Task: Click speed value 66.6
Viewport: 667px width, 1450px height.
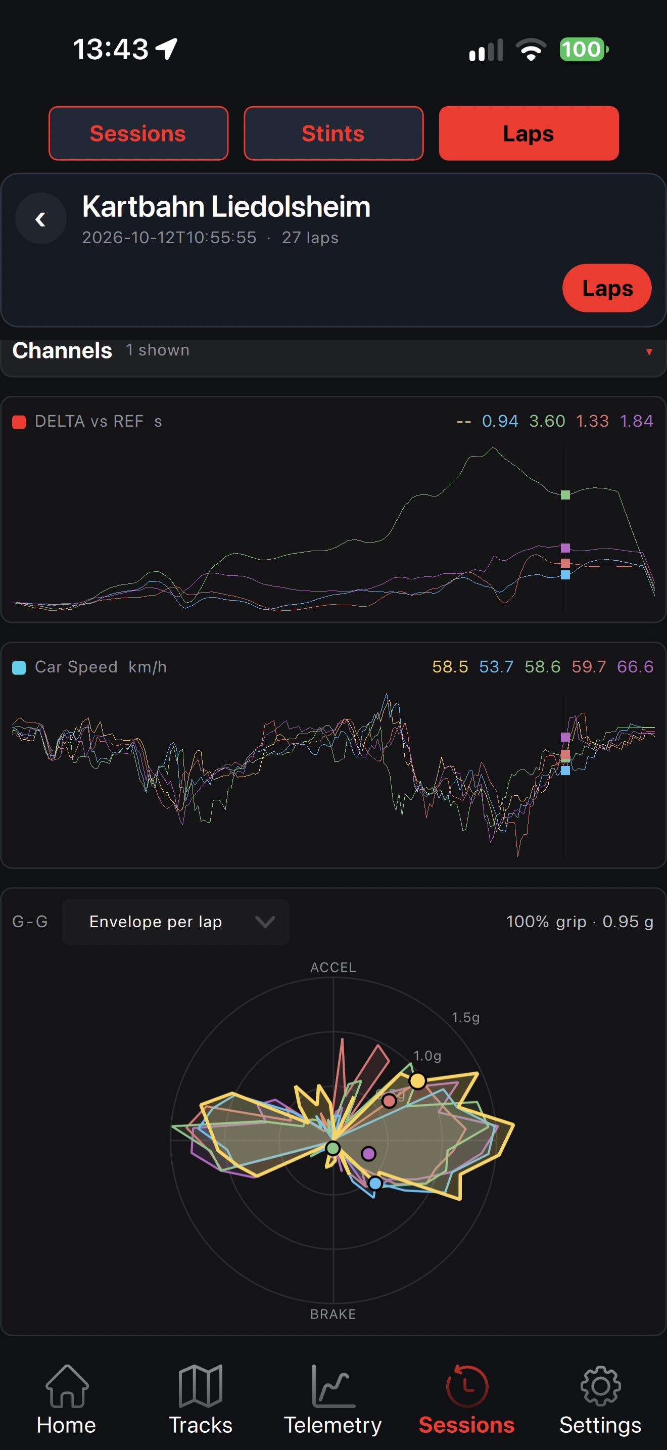Action: (x=635, y=667)
